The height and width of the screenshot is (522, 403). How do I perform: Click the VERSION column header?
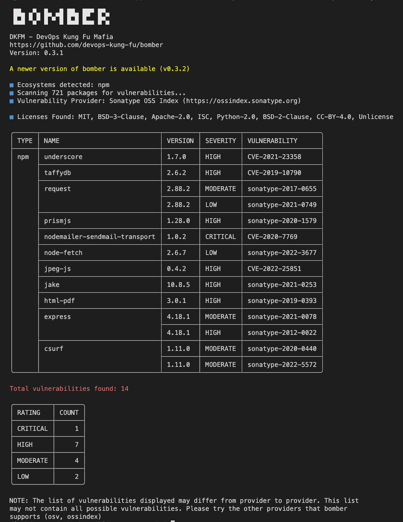click(180, 141)
